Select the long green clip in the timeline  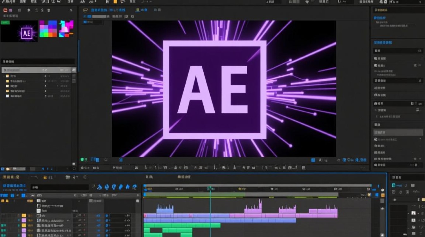pos(182,226)
